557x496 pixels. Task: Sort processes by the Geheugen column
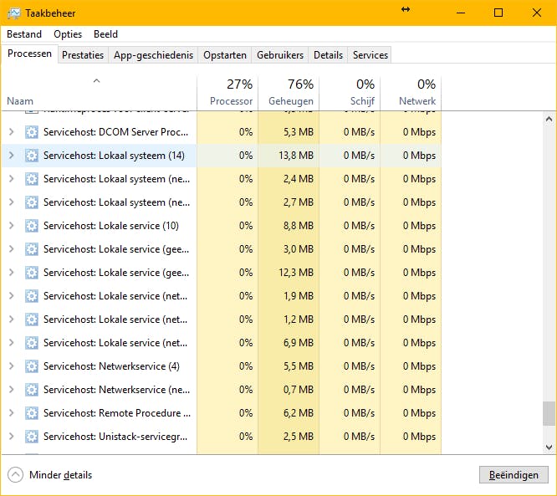289,92
